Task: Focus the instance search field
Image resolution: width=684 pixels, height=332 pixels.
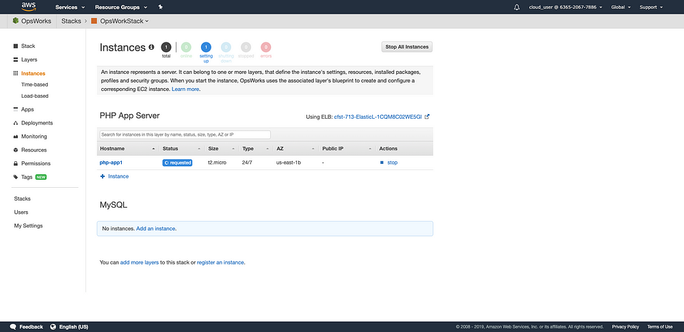Action: (x=185, y=135)
